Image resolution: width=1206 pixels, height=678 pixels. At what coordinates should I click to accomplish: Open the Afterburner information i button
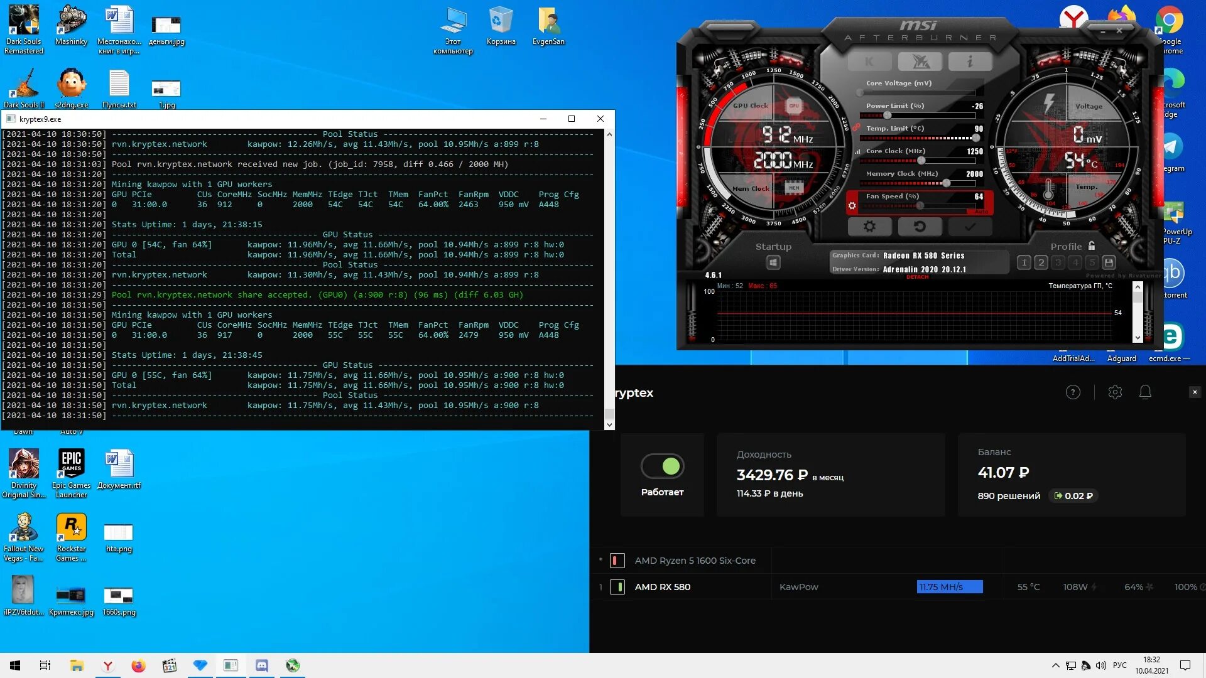pyautogui.click(x=970, y=62)
